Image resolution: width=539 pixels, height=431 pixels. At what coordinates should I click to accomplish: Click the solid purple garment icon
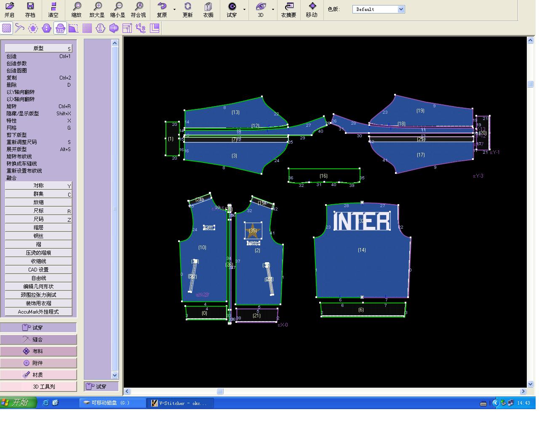(x=47, y=28)
